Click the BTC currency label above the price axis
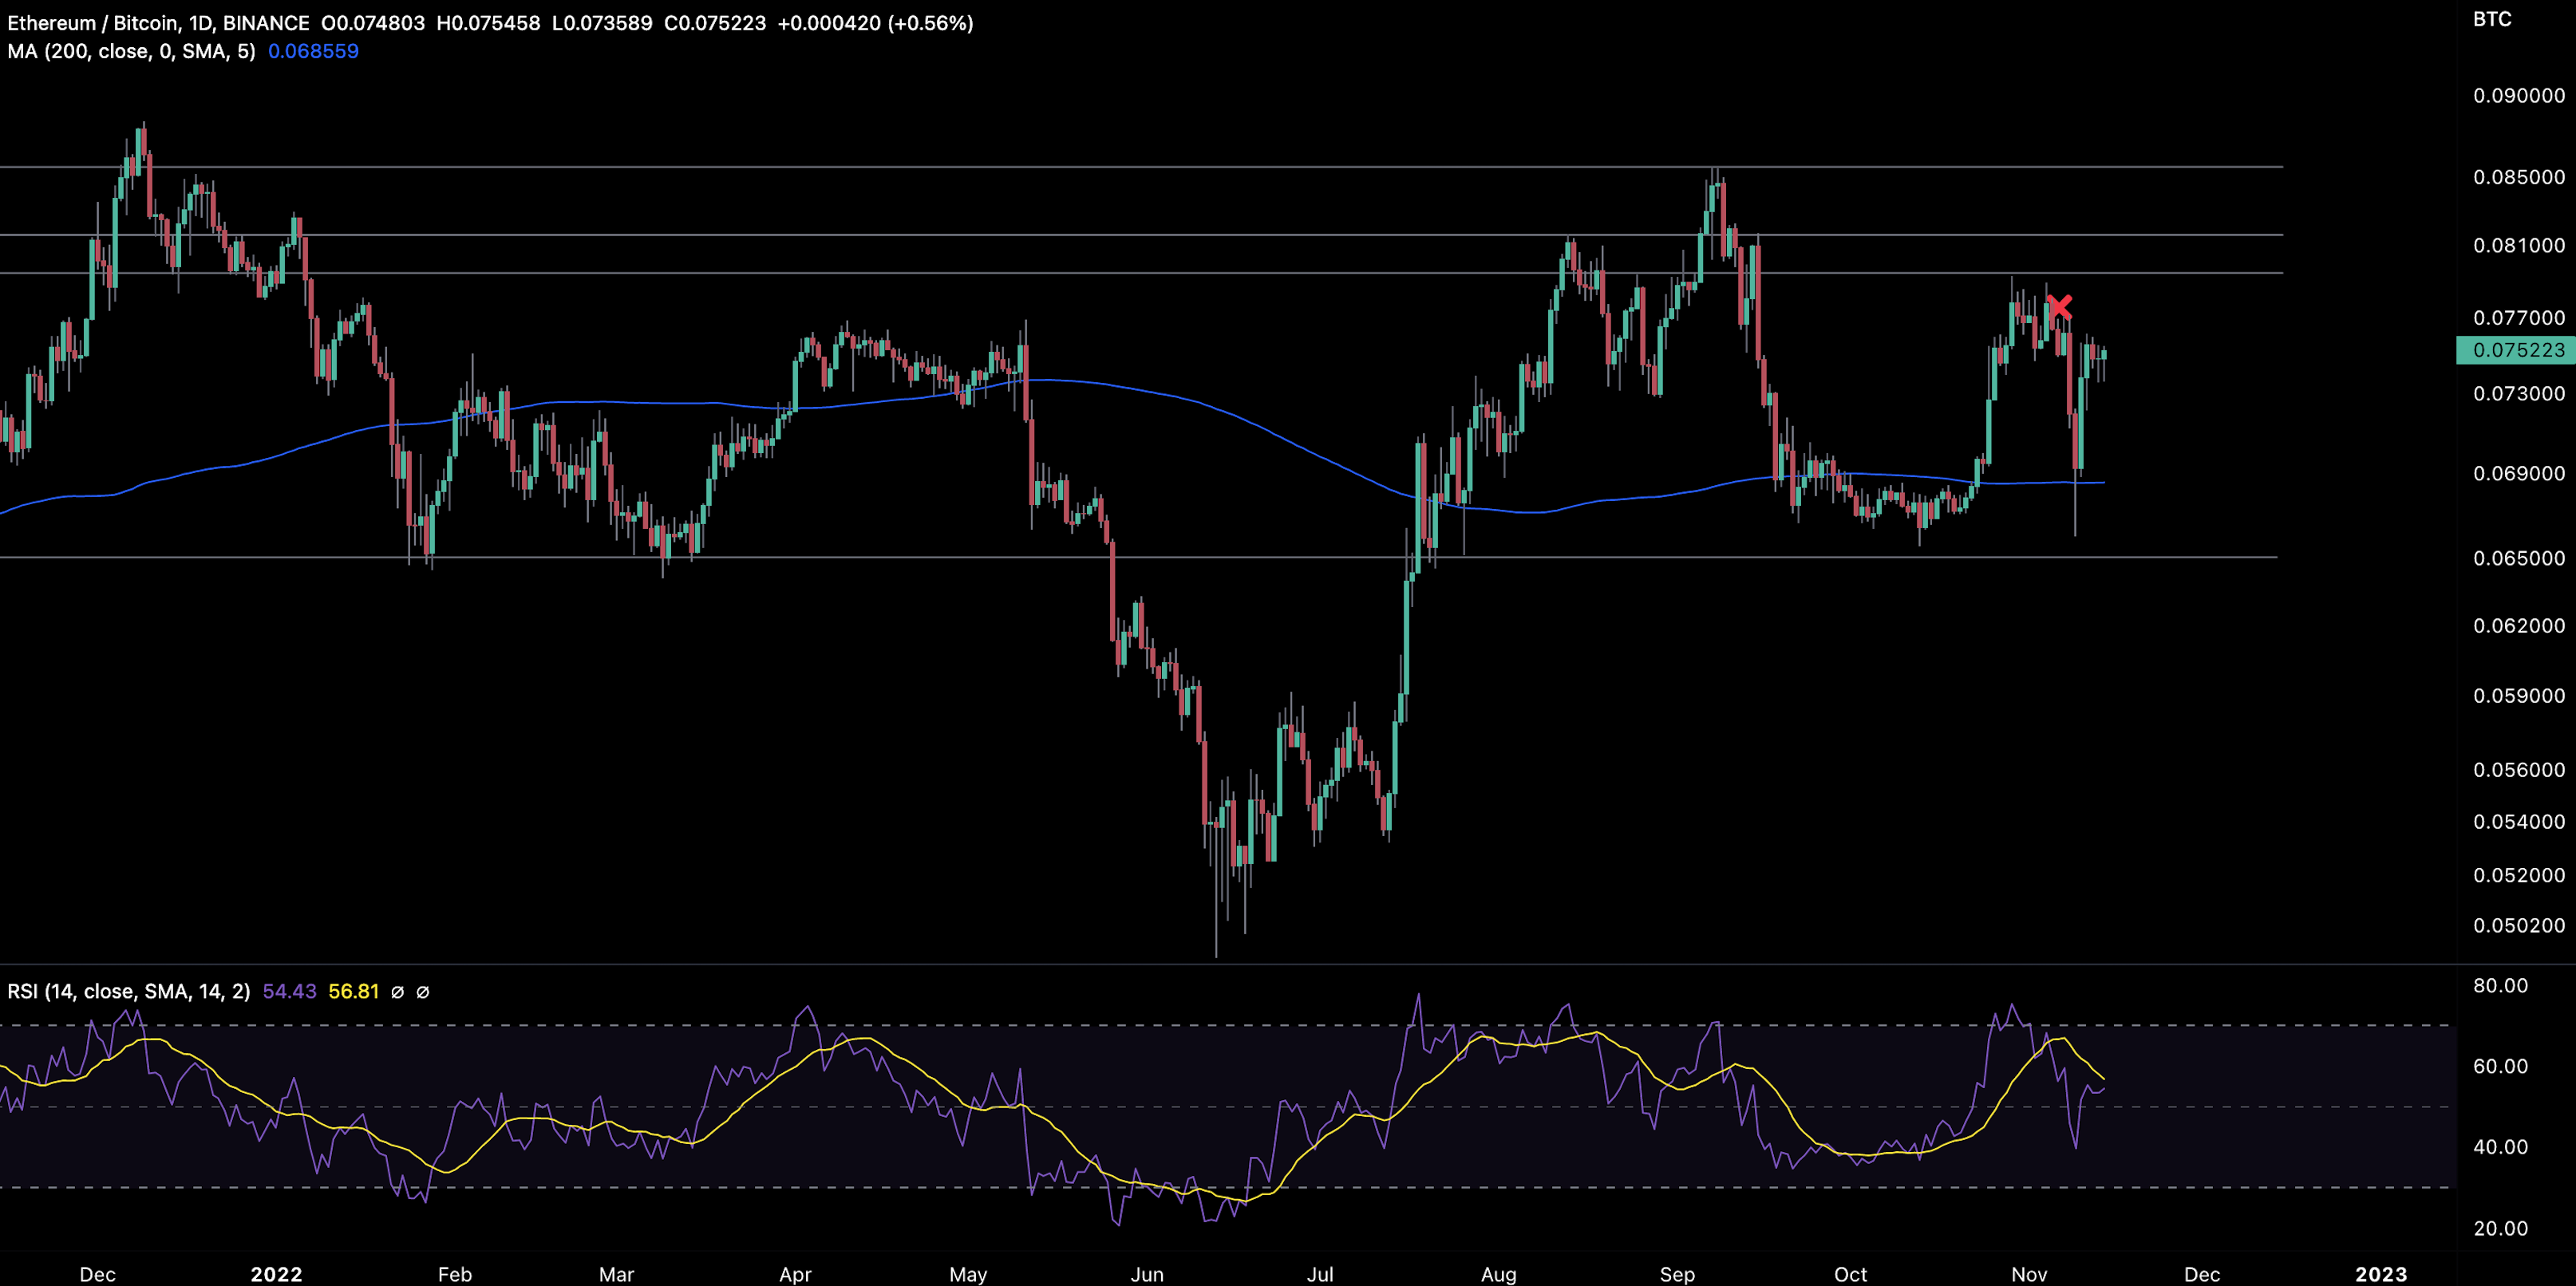The height and width of the screenshot is (1286, 2576). click(x=2492, y=19)
